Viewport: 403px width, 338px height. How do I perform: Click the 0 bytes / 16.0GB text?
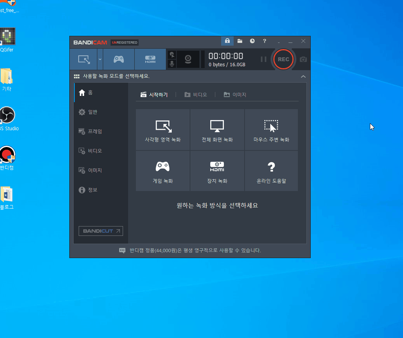pyautogui.click(x=227, y=65)
